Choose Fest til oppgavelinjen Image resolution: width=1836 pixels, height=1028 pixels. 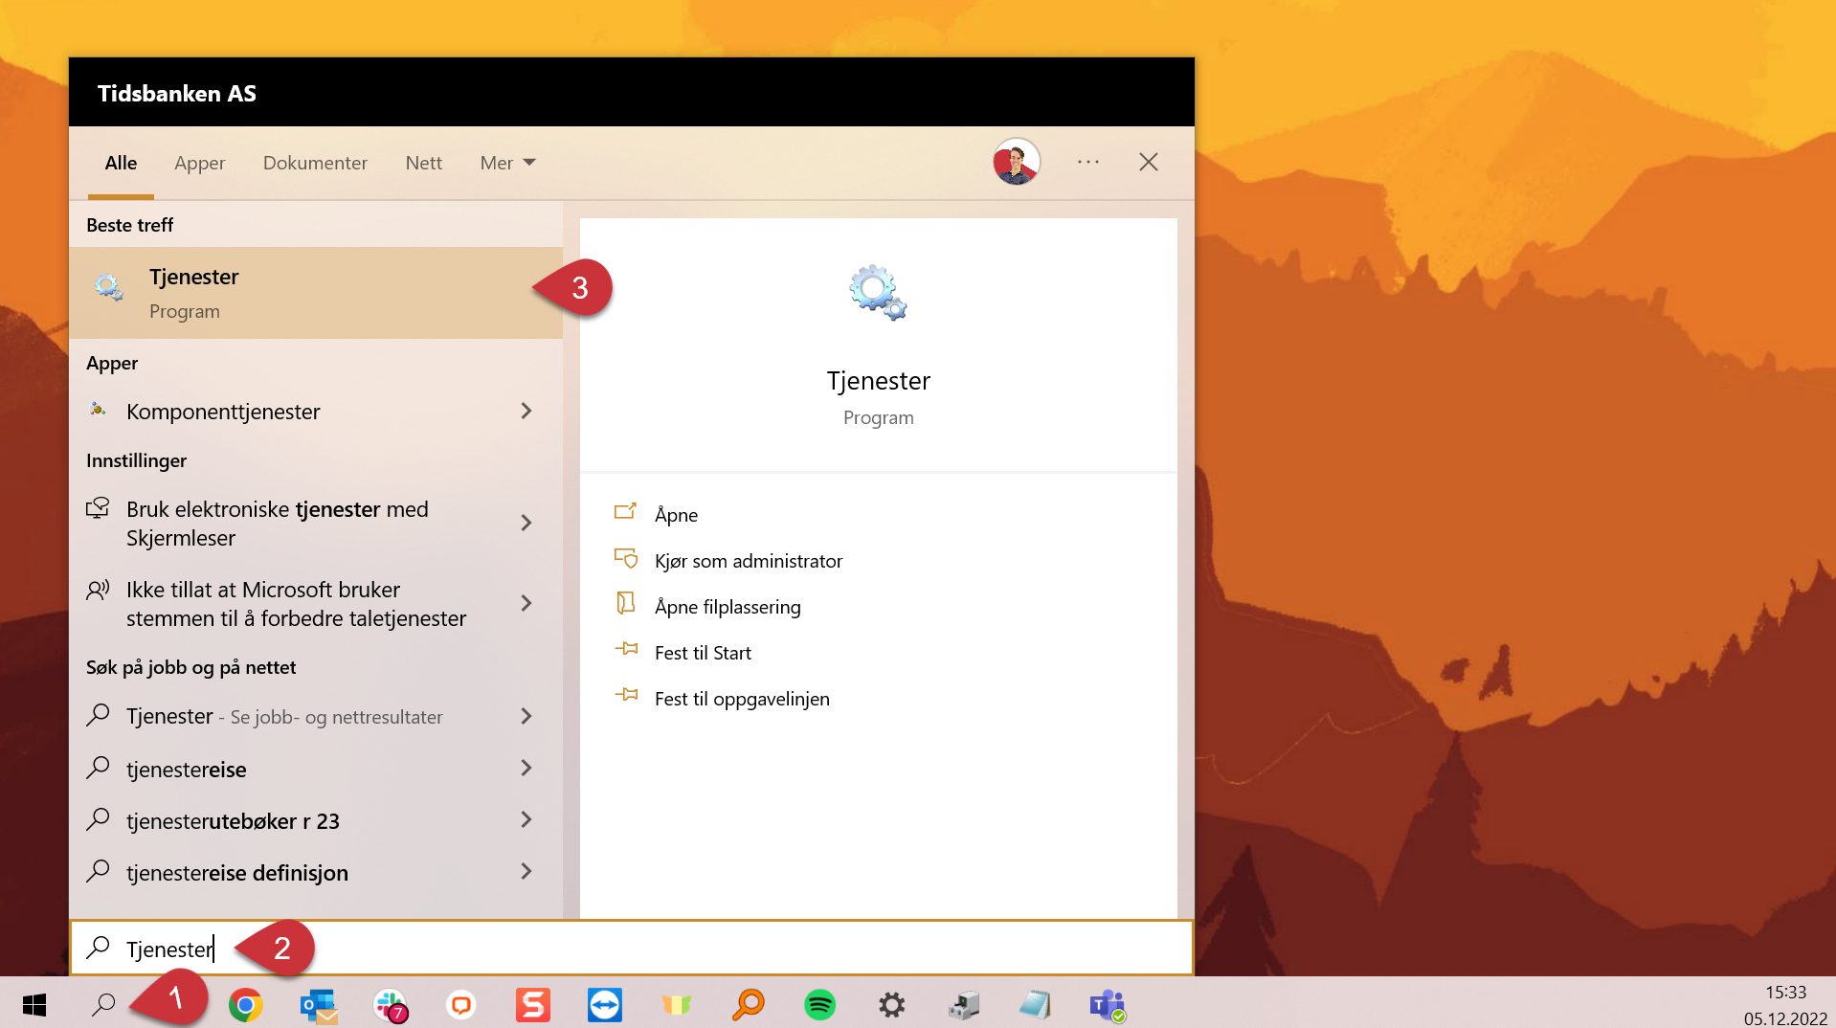[x=742, y=699]
